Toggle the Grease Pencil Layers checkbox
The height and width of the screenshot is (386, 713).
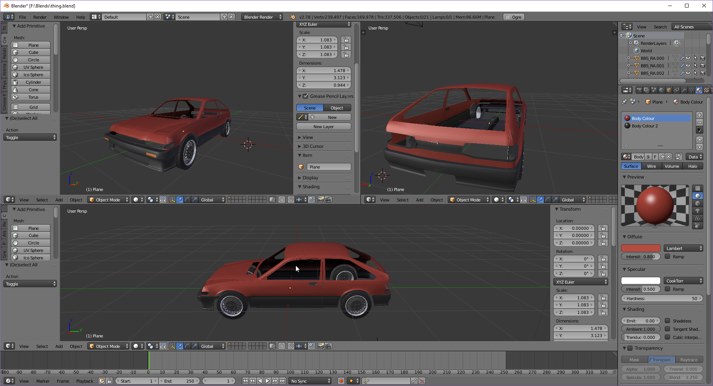pyautogui.click(x=305, y=96)
